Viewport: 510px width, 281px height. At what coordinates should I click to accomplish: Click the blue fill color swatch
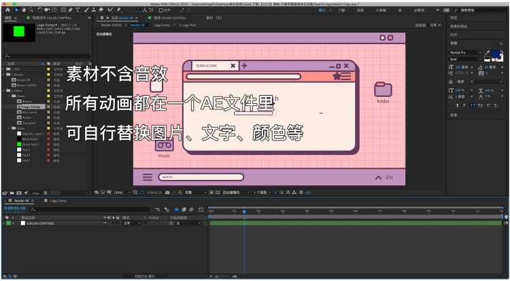[496, 54]
